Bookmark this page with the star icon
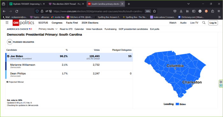Screen dimensions: 223x117 pos(155,11)
